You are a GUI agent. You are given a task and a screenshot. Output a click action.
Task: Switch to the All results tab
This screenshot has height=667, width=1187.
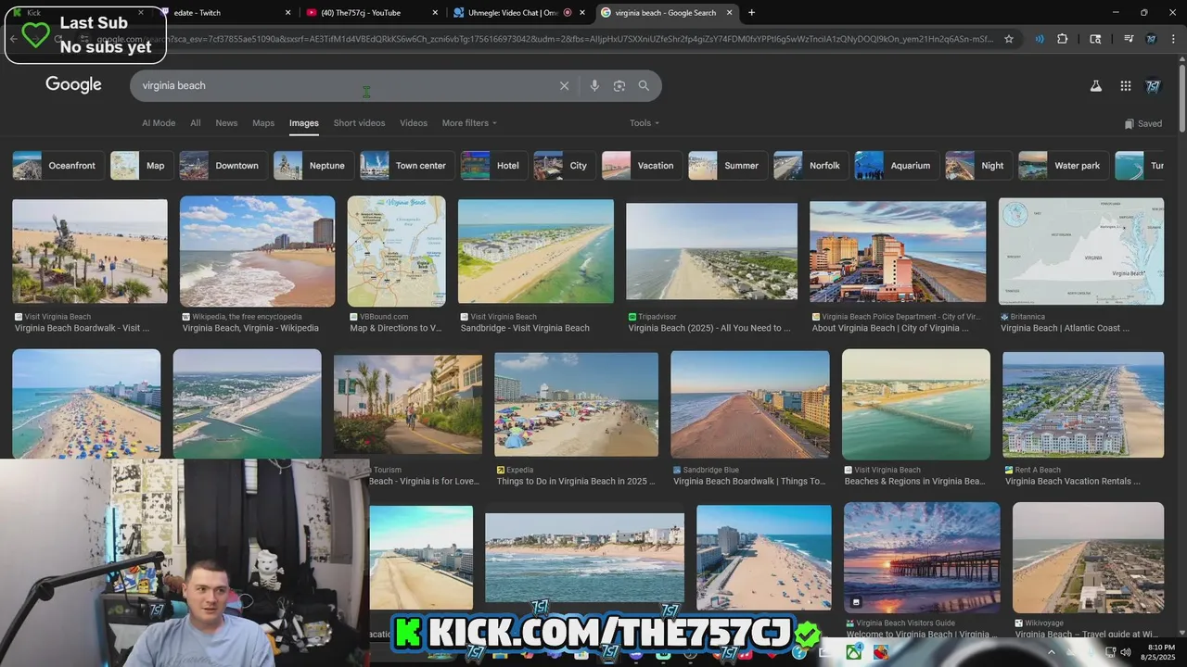[x=196, y=123]
